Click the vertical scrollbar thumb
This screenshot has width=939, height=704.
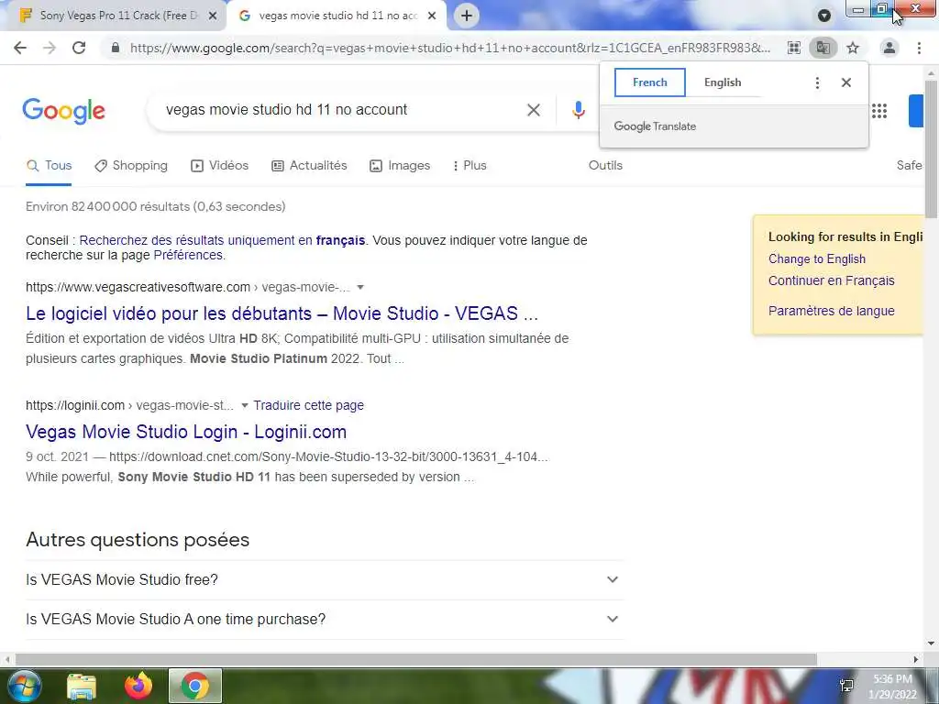932,149
